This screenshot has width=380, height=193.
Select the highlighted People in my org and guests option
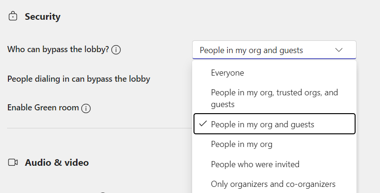pyautogui.click(x=262, y=124)
